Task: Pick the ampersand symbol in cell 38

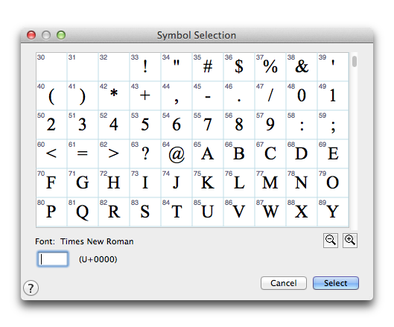Action: tap(302, 66)
